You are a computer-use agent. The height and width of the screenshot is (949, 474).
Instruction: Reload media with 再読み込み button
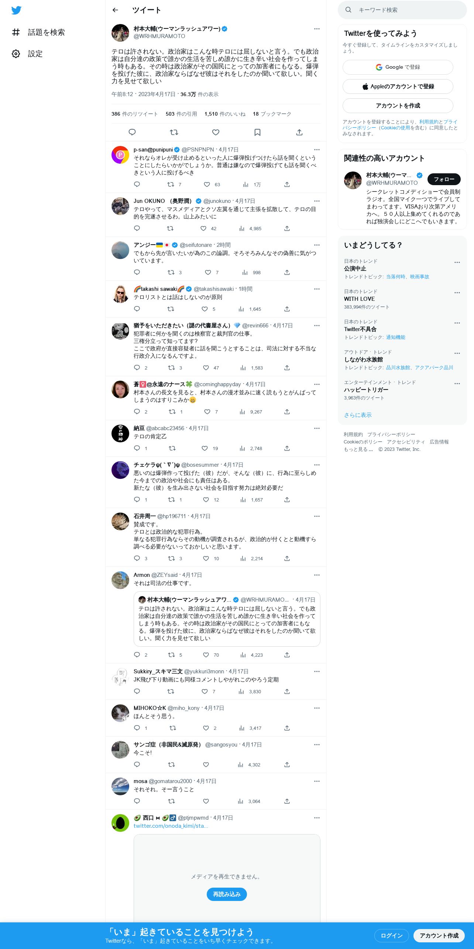(227, 894)
